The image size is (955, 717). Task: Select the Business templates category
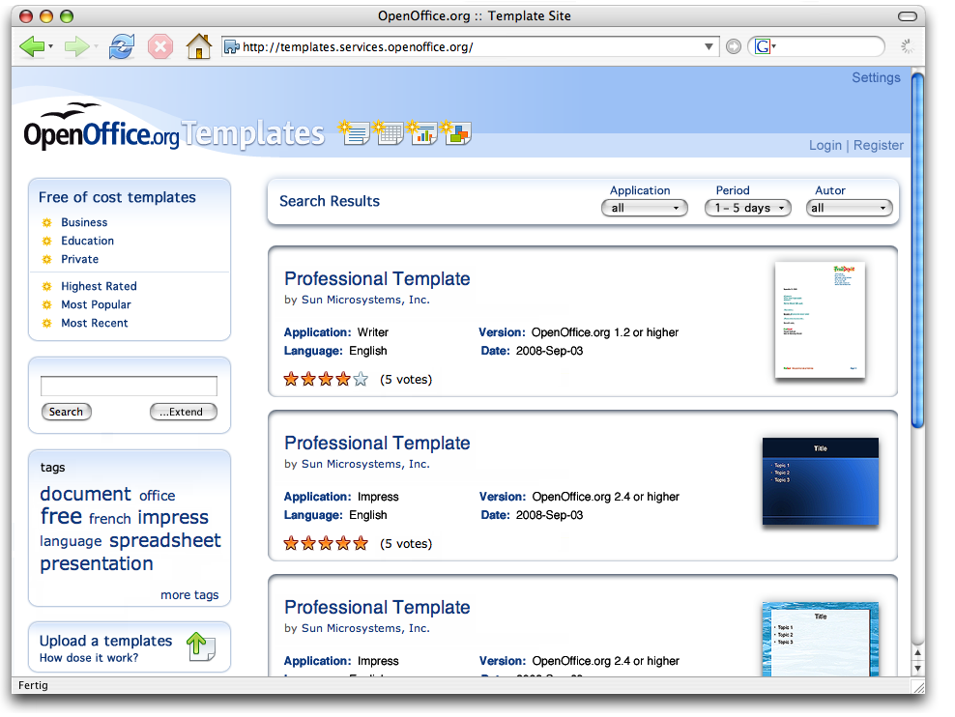pyautogui.click(x=84, y=222)
